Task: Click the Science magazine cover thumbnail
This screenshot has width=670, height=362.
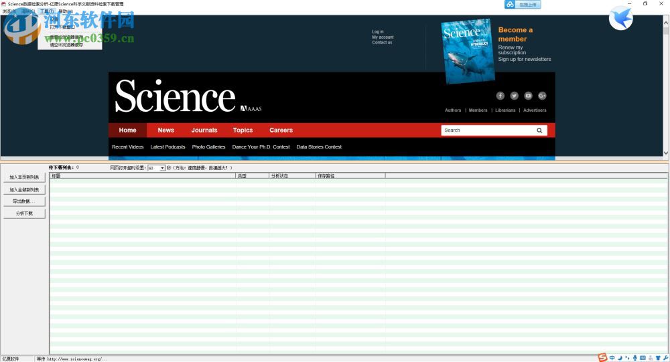Action: tap(468, 51)
